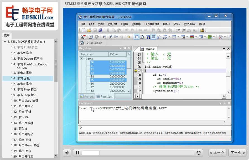Screen dimensions: 249x160
Task: Close the Registers panel
Action: pyautogui.click(x=129, y=48)
